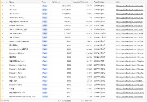
Task: Open the TheBL.com - News Facebook link
Action: point(130,18)
